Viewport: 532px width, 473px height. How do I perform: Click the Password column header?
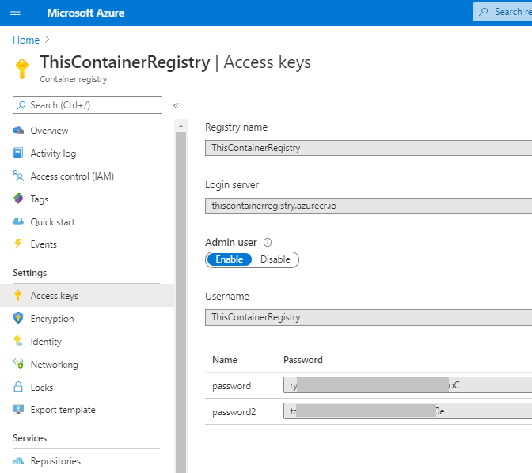coord(303,360)
